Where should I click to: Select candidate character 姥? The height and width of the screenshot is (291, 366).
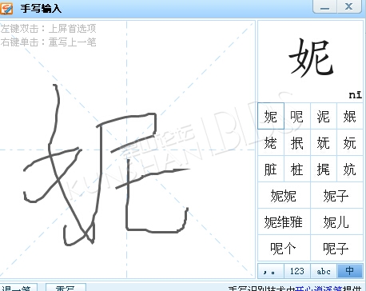point(271,142)
